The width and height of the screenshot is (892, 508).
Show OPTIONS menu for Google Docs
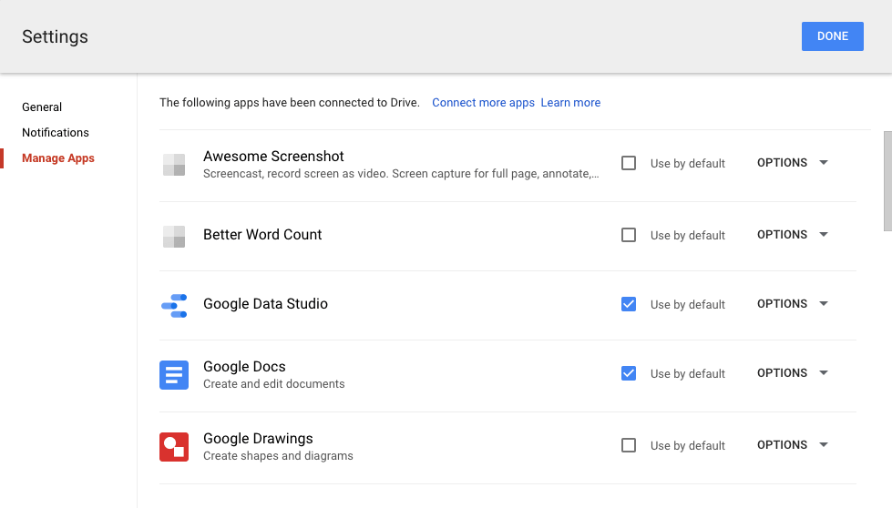coord(793,373)
